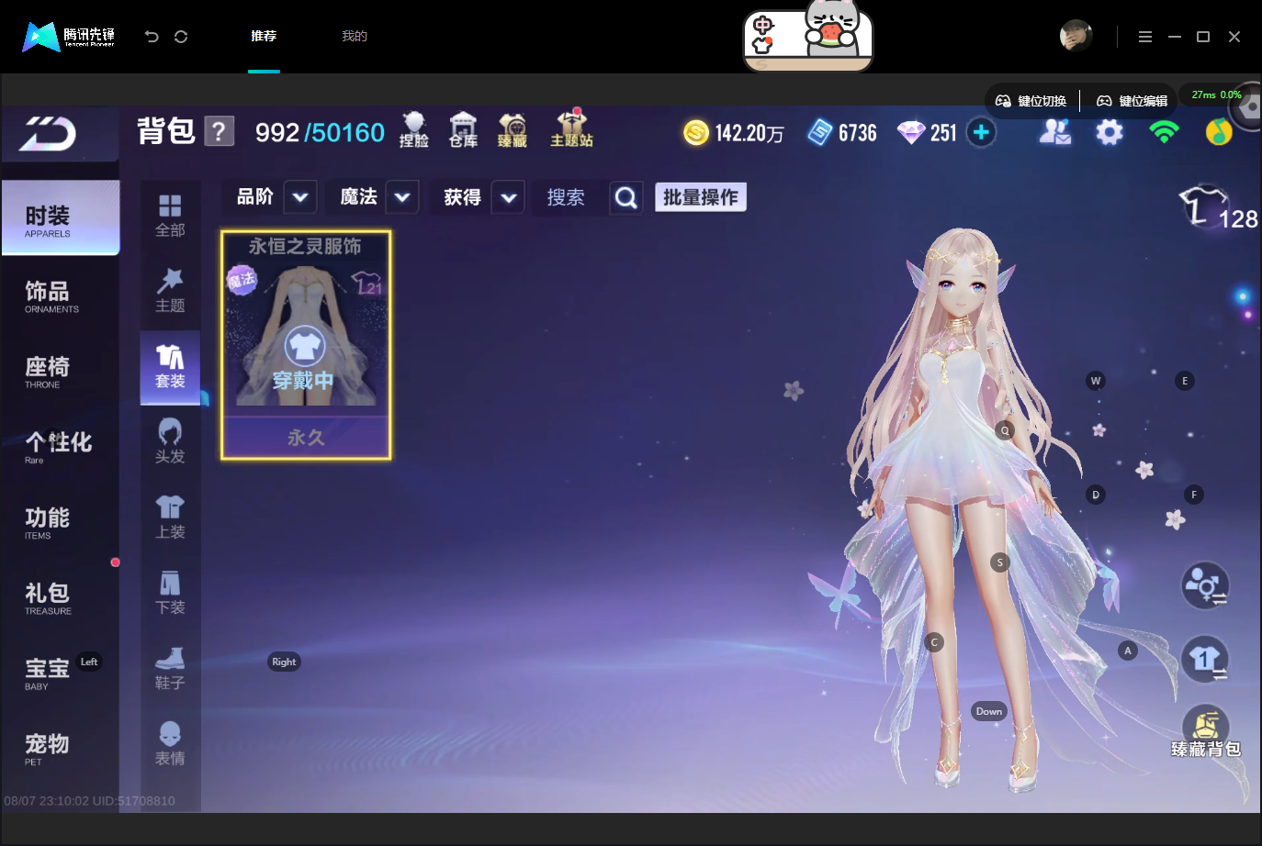Click the diamond currency icon
1262x846 pixels.
click(911, 133)
